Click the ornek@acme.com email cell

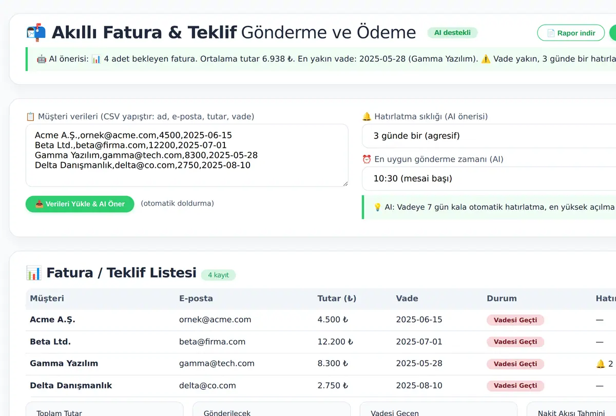(x=215, y=320)
